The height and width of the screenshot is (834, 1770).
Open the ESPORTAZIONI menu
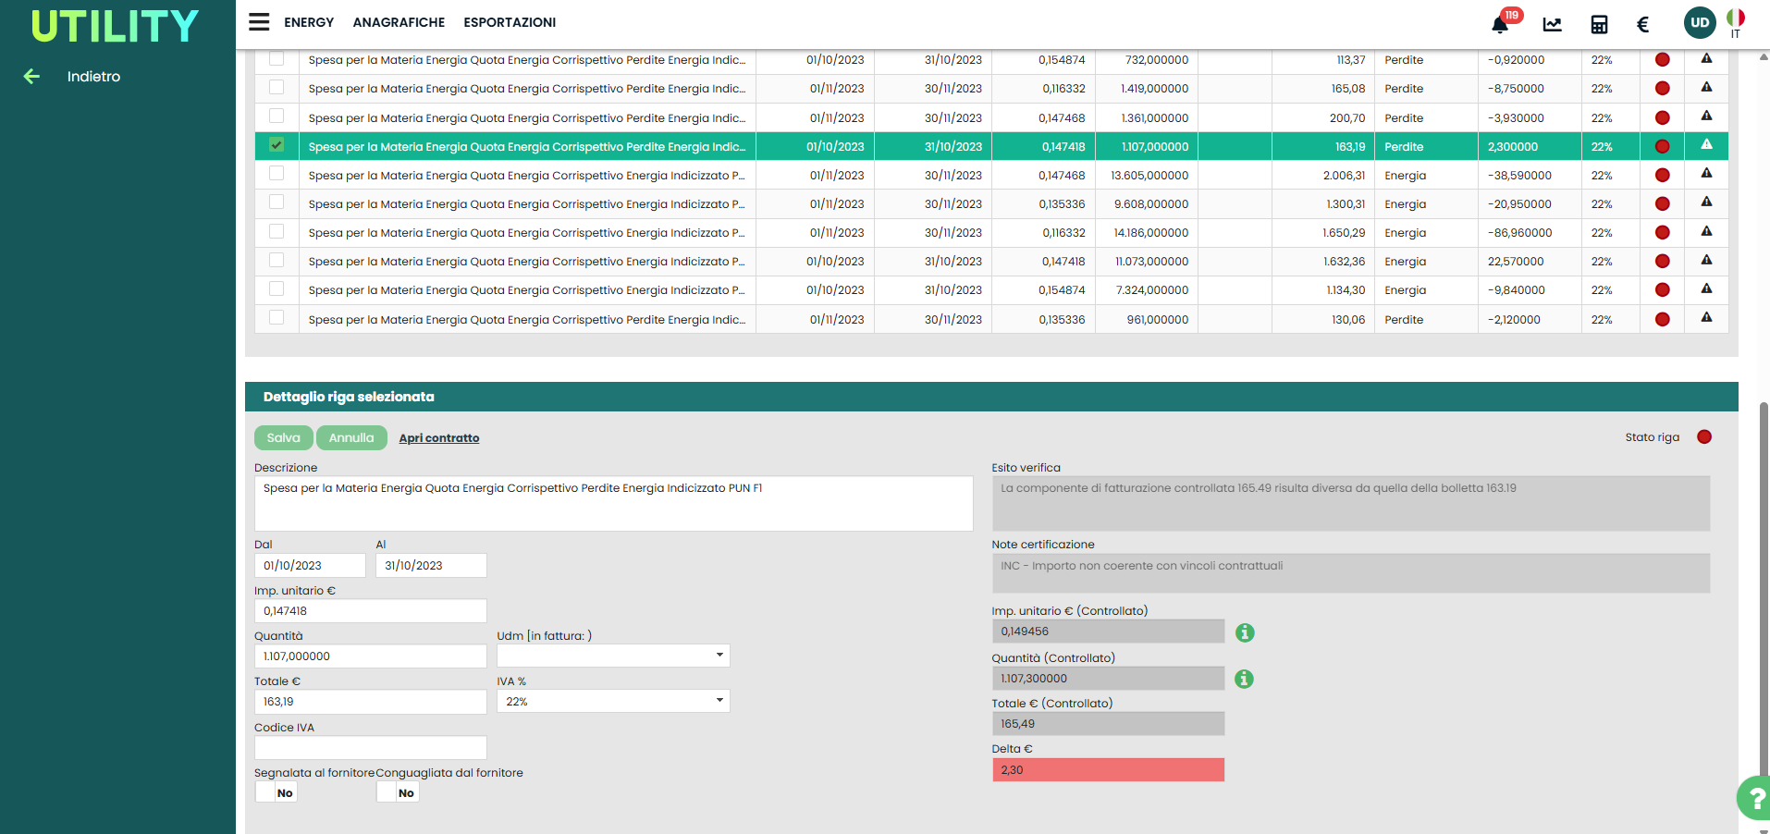pos(510,22)
